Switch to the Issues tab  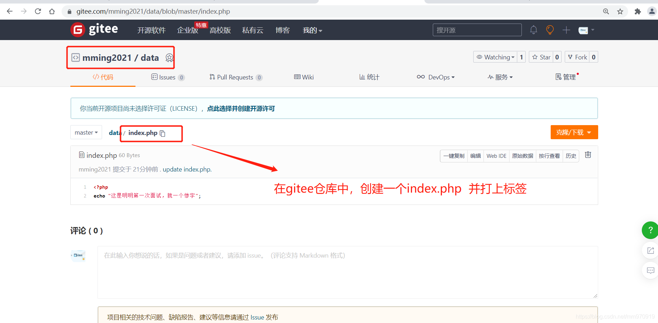[168, 77]
